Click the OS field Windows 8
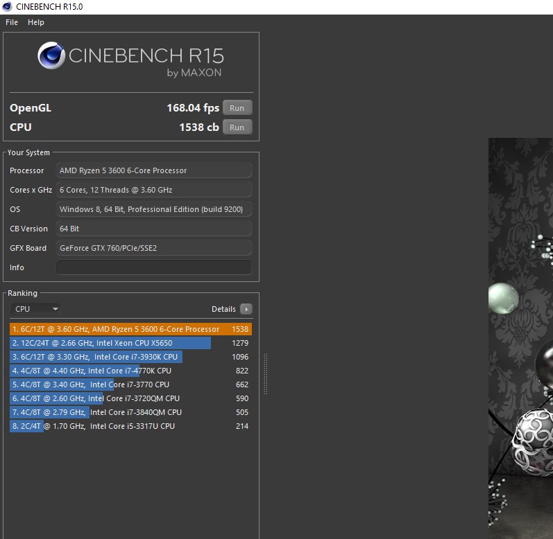This screenshot has width=553, height=539. click(x=154, y=209)
